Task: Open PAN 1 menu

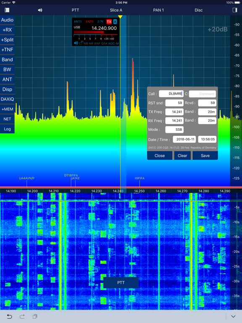Action: [x=158, y=10]
